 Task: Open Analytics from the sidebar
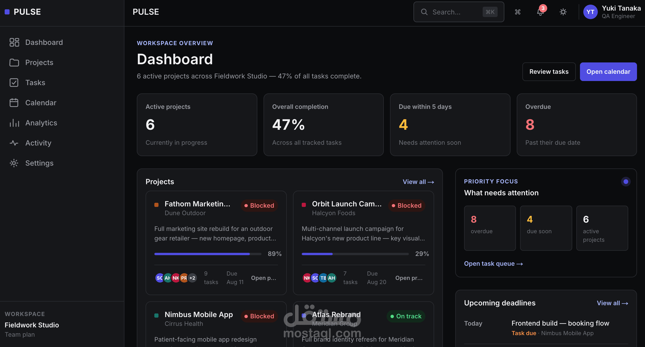pos(62,123)
